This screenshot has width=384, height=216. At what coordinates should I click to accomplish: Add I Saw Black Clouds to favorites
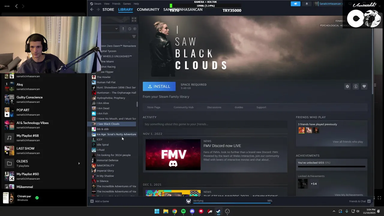click(x=364, y=86)
